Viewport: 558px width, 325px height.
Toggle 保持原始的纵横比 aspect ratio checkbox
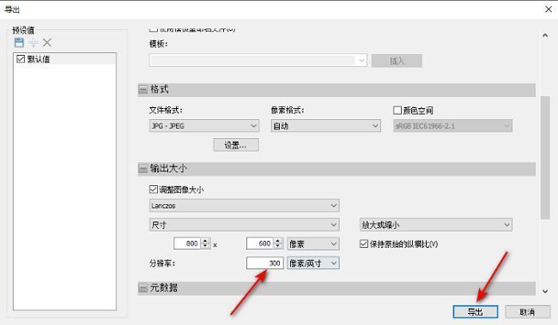click(364, 244)
